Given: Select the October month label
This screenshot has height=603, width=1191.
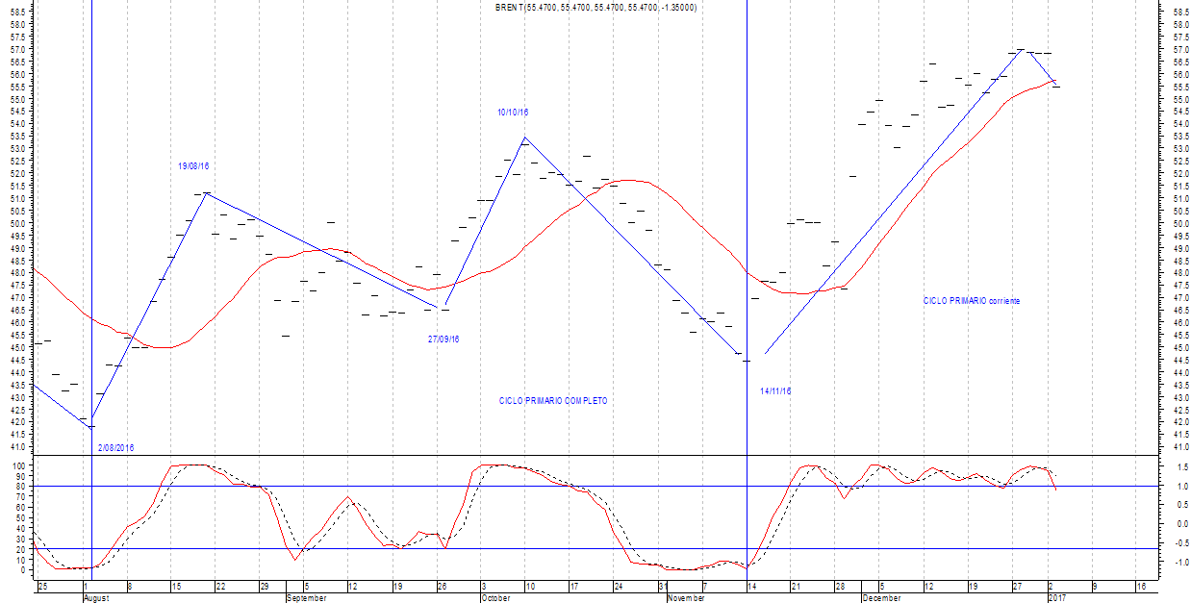Looking at the screenshot, I should click(494, 597).
